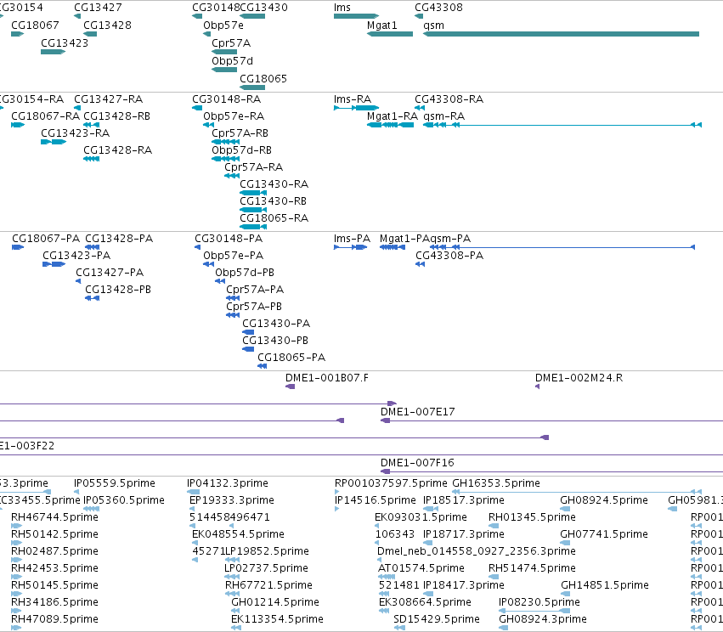Image resolution: width=723 pixels, height=632 pixels.
Task: Open the CG13428-PA protein label
Action: (x=119, y=239)
